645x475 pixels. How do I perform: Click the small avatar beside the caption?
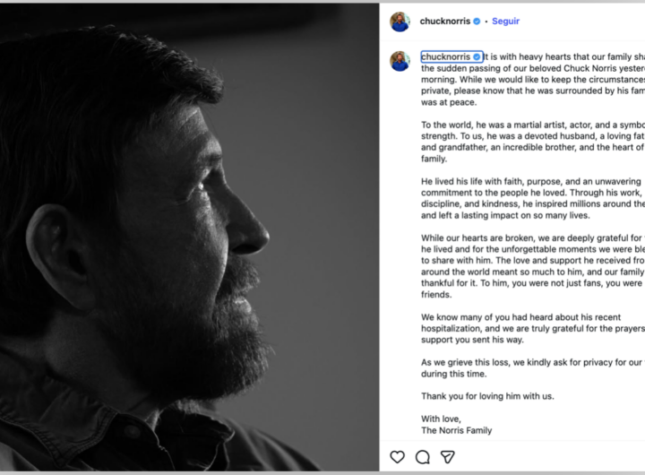click(400, 62)
